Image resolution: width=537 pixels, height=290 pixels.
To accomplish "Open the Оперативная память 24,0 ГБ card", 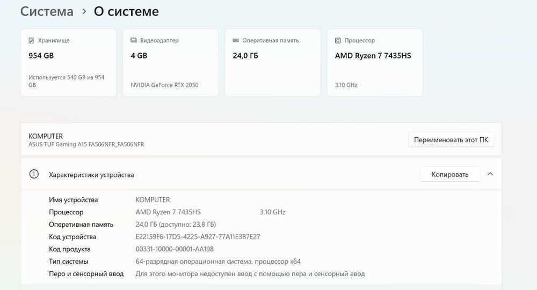I will 273,62.
